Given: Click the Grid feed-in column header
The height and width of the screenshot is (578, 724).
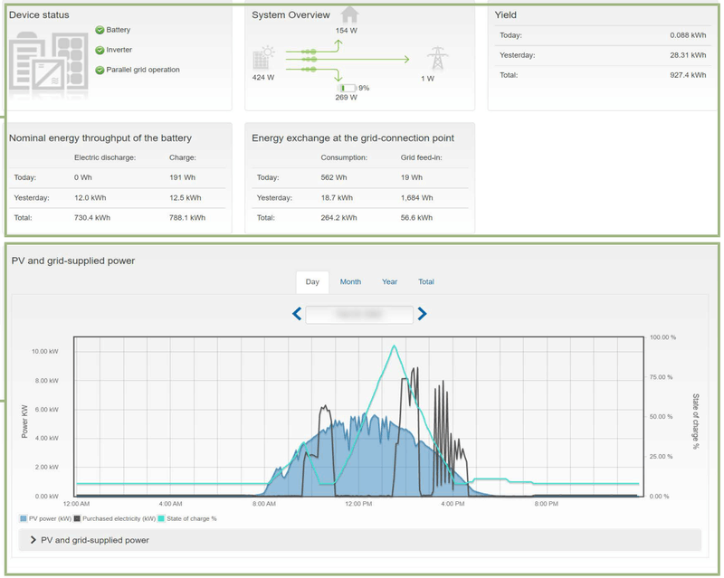Looking at the screenshot, I should pos(421,157).
